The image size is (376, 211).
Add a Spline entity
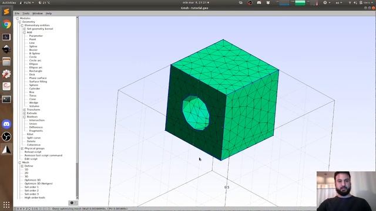point(33,46)
